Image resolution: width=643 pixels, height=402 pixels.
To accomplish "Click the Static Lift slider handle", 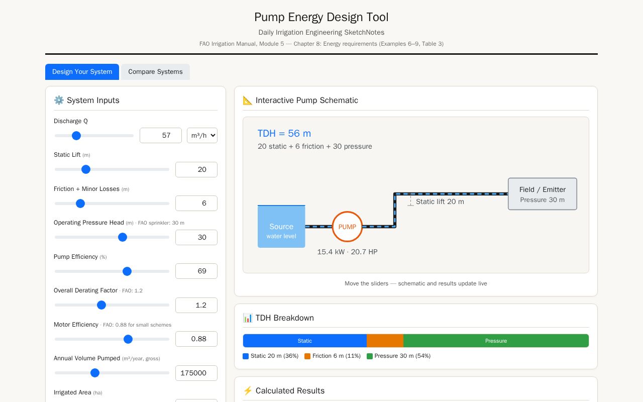I will [86, 169].
